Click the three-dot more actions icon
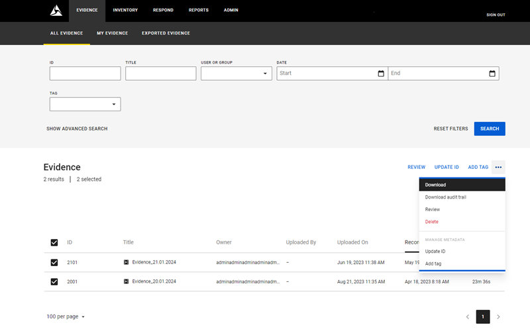This screenshot has width=530, height=331. [498, 167]
